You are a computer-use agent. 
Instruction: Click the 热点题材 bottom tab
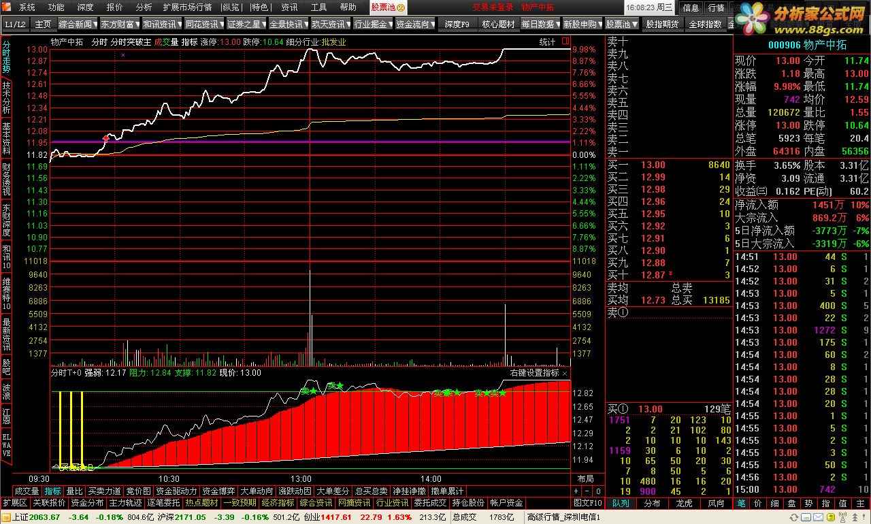[x=201, y=503]
